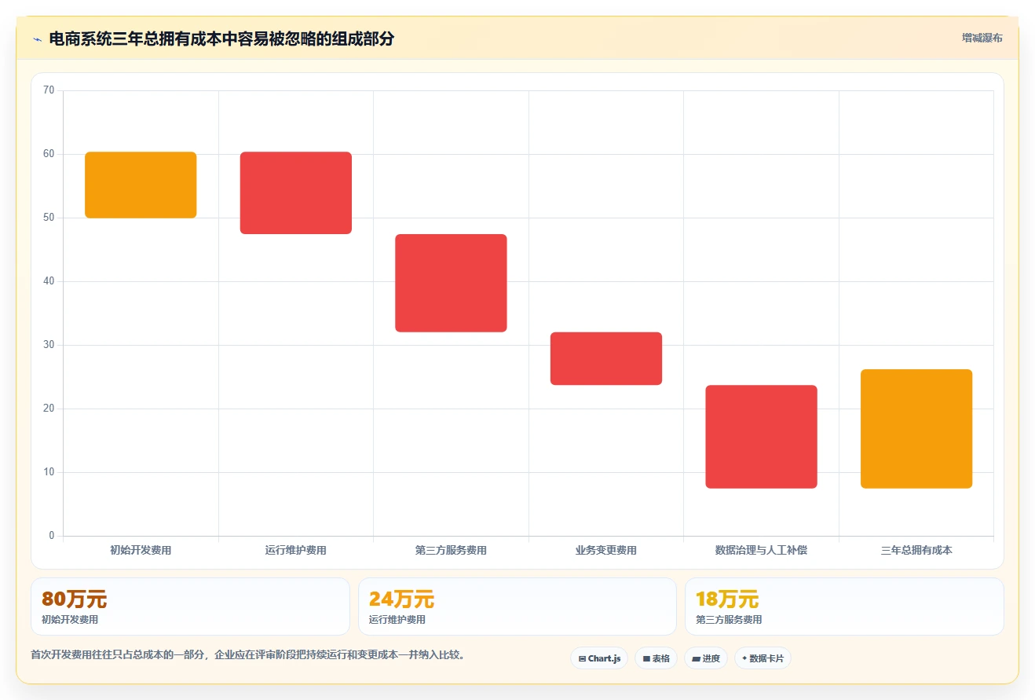Click the 增减瀑布 label in header

coord(982,38)
